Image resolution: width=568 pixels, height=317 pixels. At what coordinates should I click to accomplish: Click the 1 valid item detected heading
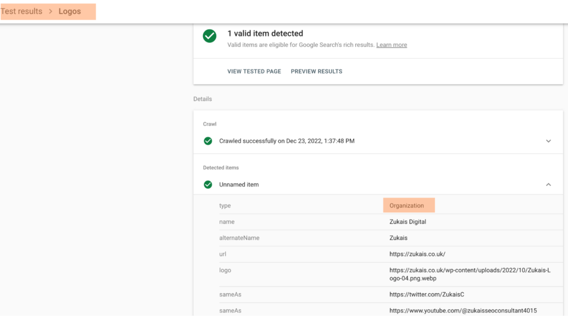coord(265,34)
